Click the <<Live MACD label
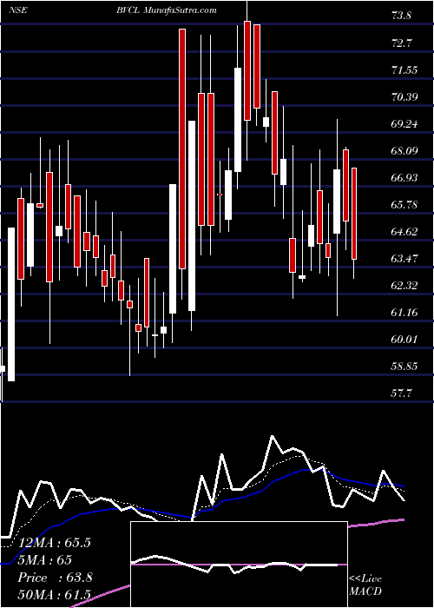The image size is (434, 608). [x=365, y=585]
